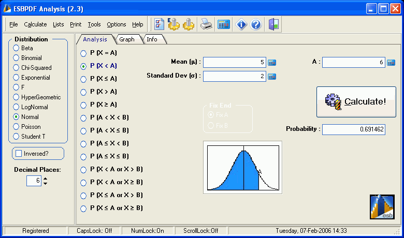Select the Poisson distribution
This screenshot has width=404, height=238.
[x=27, y=127]
